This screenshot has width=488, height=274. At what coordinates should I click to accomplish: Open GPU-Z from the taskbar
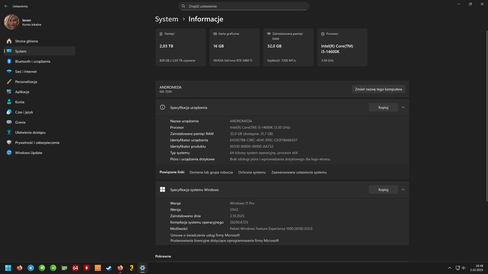tap(64, 268)
